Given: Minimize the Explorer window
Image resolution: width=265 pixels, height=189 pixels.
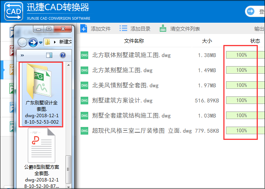Looking at the screenshot, I should 39,29.
